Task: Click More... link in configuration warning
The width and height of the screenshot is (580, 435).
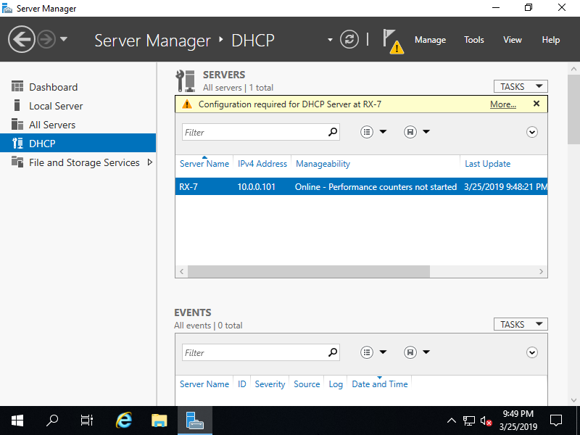Action: click(x=502, y=104)
